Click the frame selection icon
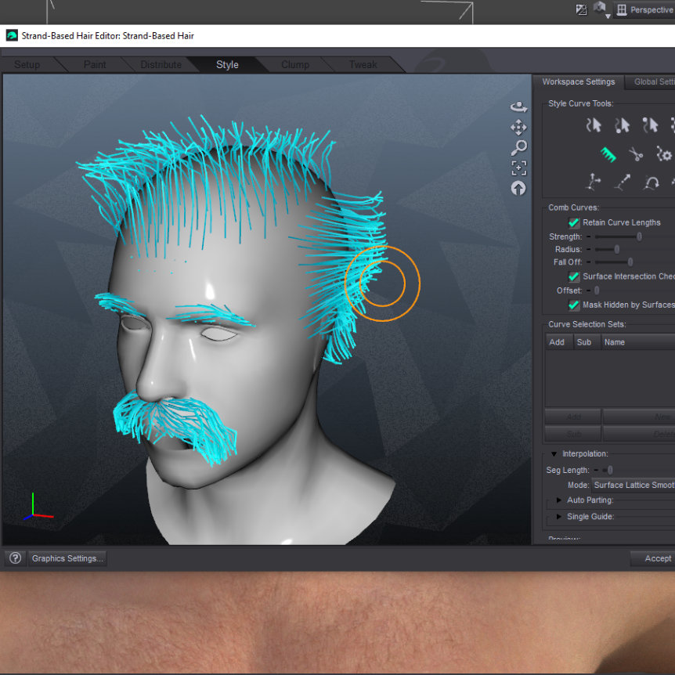Viewport: 675px width, 675px height. [x=518, y=168]
